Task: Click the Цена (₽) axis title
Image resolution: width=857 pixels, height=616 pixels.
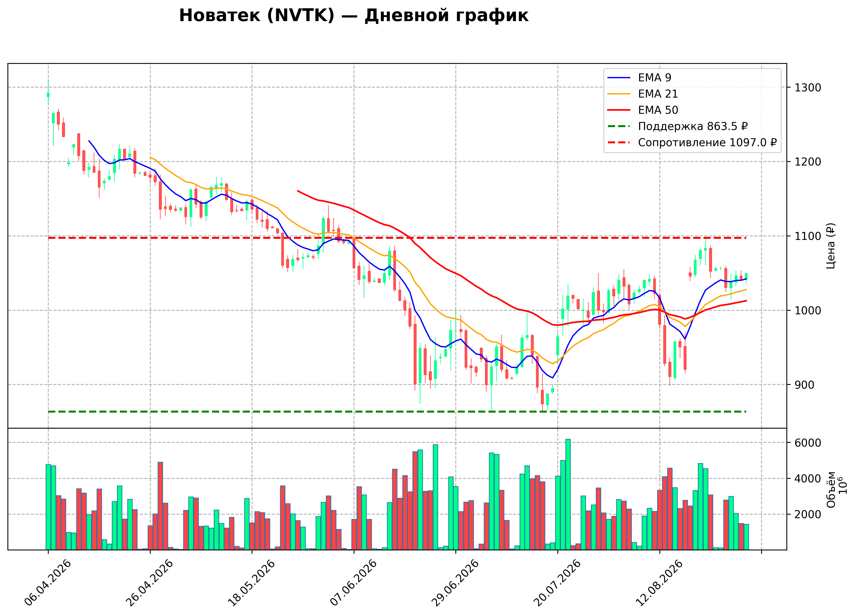Action: (x=830, y=246)
